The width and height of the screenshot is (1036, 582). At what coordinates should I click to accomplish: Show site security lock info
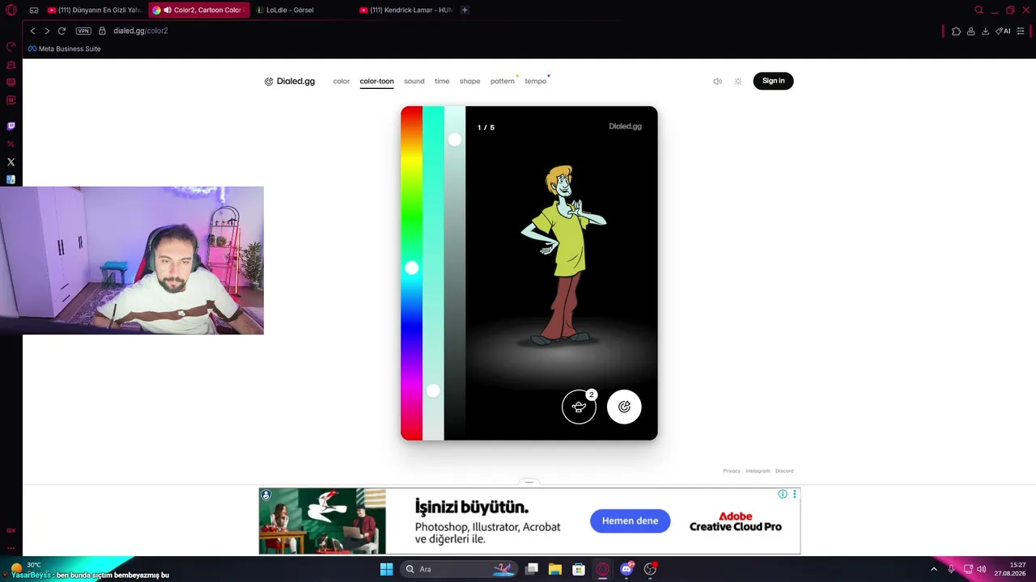pos(102,31)
